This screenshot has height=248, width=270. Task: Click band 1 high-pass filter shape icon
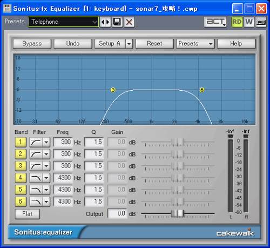coord(36,142)
